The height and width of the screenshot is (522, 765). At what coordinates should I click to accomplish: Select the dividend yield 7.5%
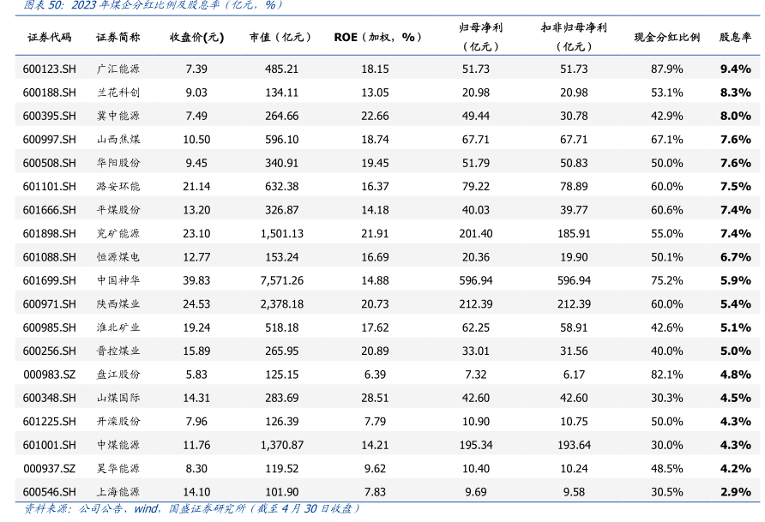735,187
